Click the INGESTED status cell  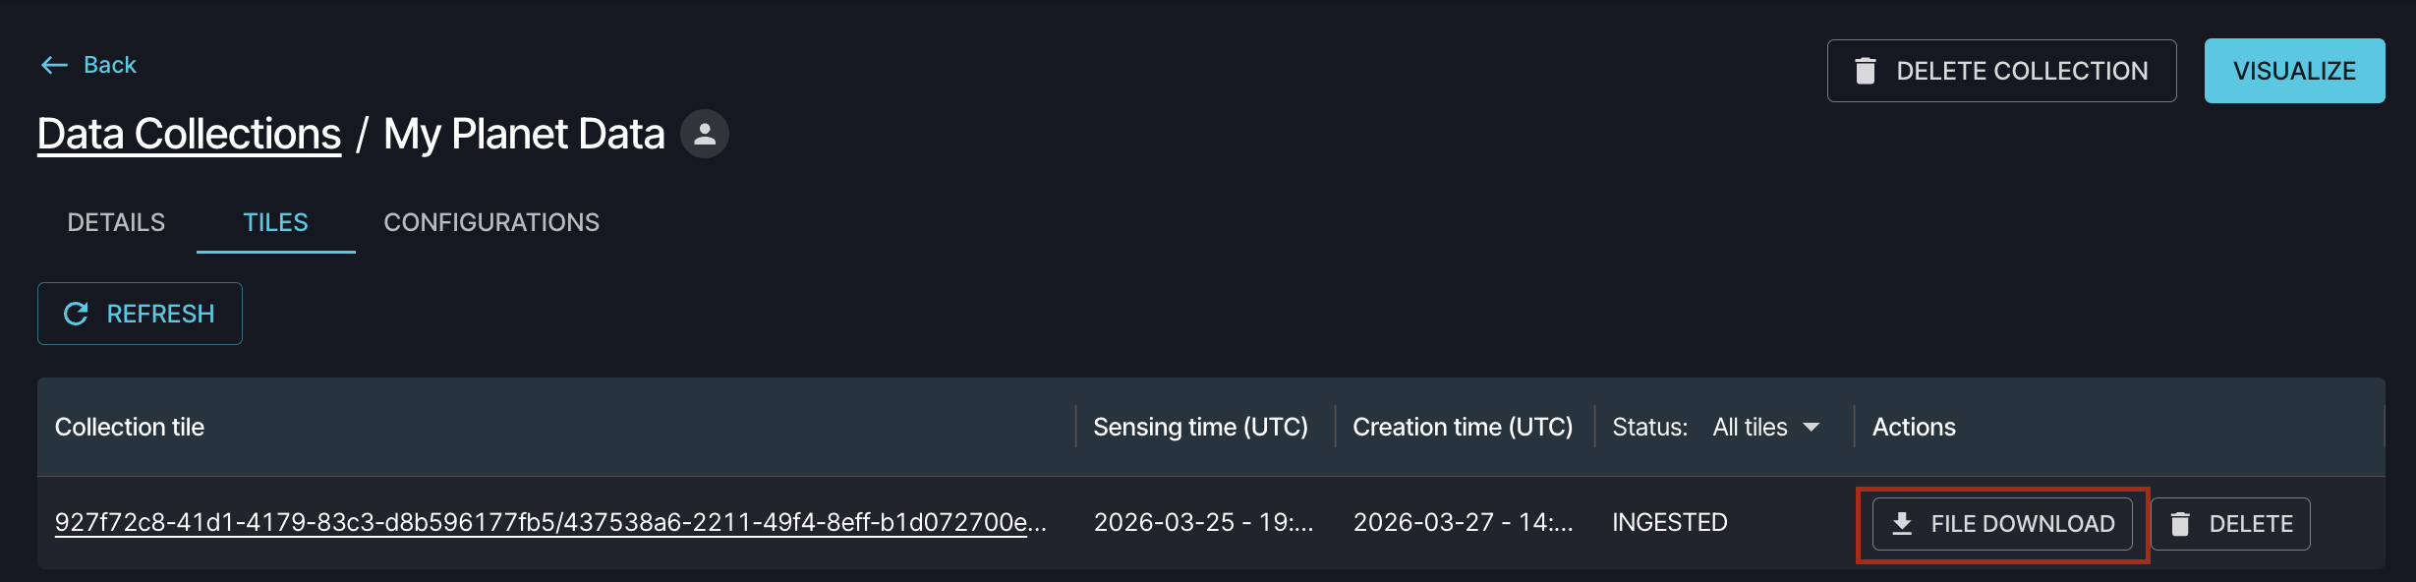[1669, 522]
